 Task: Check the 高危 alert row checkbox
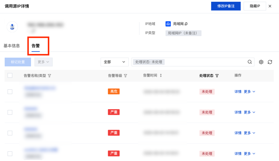click(x=10, y=92)
